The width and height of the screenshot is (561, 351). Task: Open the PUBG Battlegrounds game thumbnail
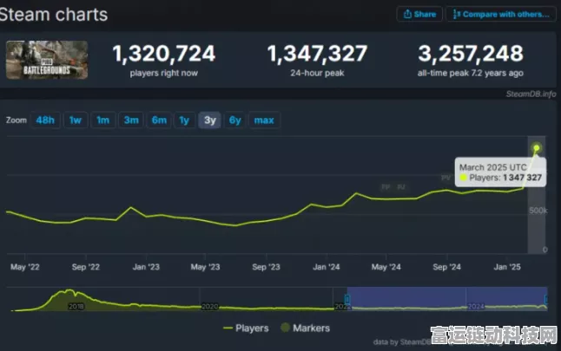[x=47, y=60]
